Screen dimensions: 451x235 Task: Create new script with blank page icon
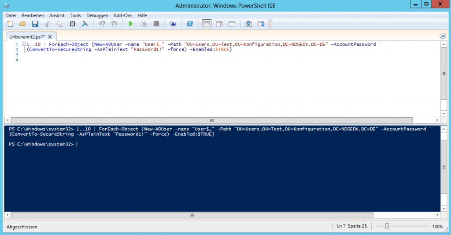pyautogui.click(x=10, y=24)
